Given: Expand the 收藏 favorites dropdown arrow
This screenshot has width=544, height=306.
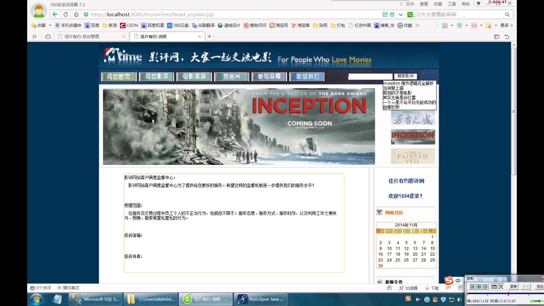Looking at the screenshot, I should pos(50,25).
